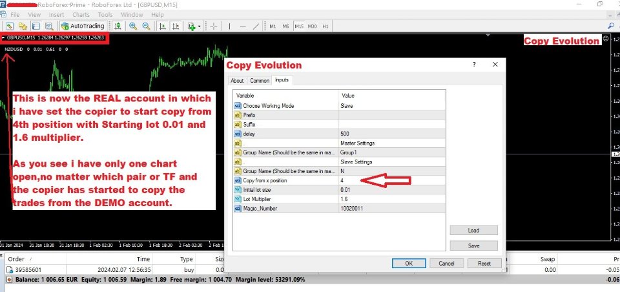Click the add indicators list icon
The image size is (620, 292).
pyautogui.click(x=192, y=26)
